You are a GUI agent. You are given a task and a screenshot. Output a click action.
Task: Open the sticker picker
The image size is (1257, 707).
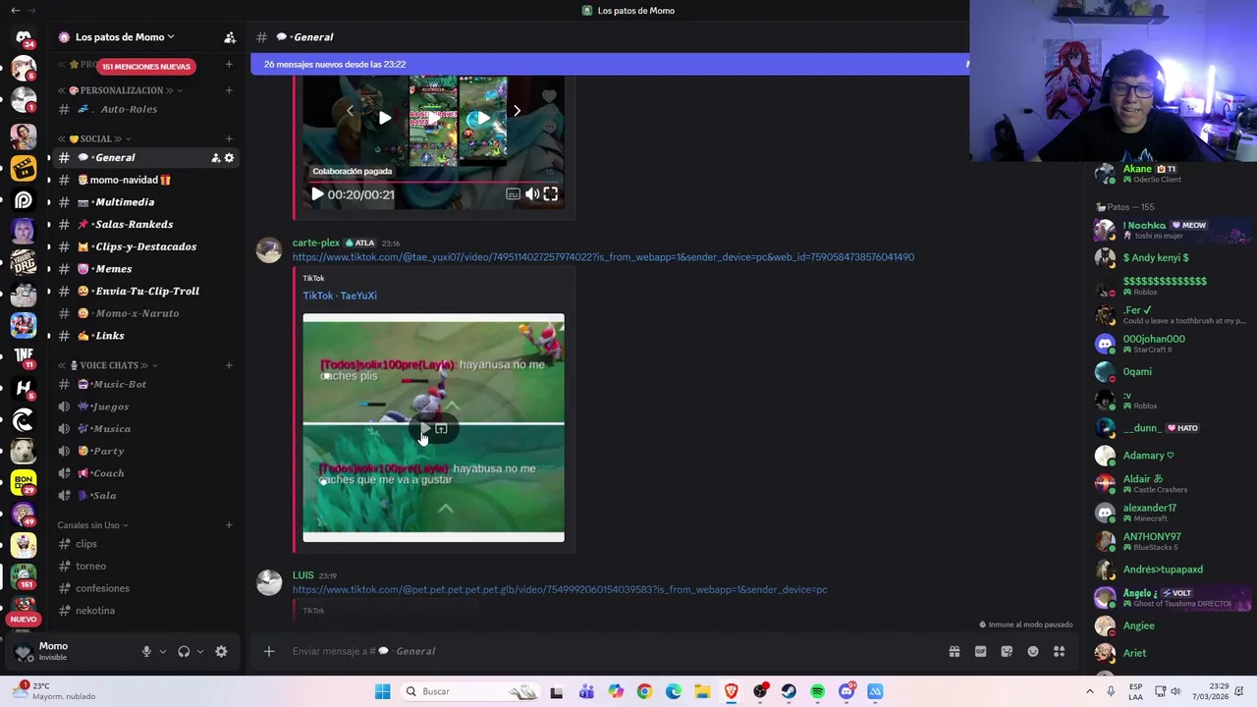1007,651
